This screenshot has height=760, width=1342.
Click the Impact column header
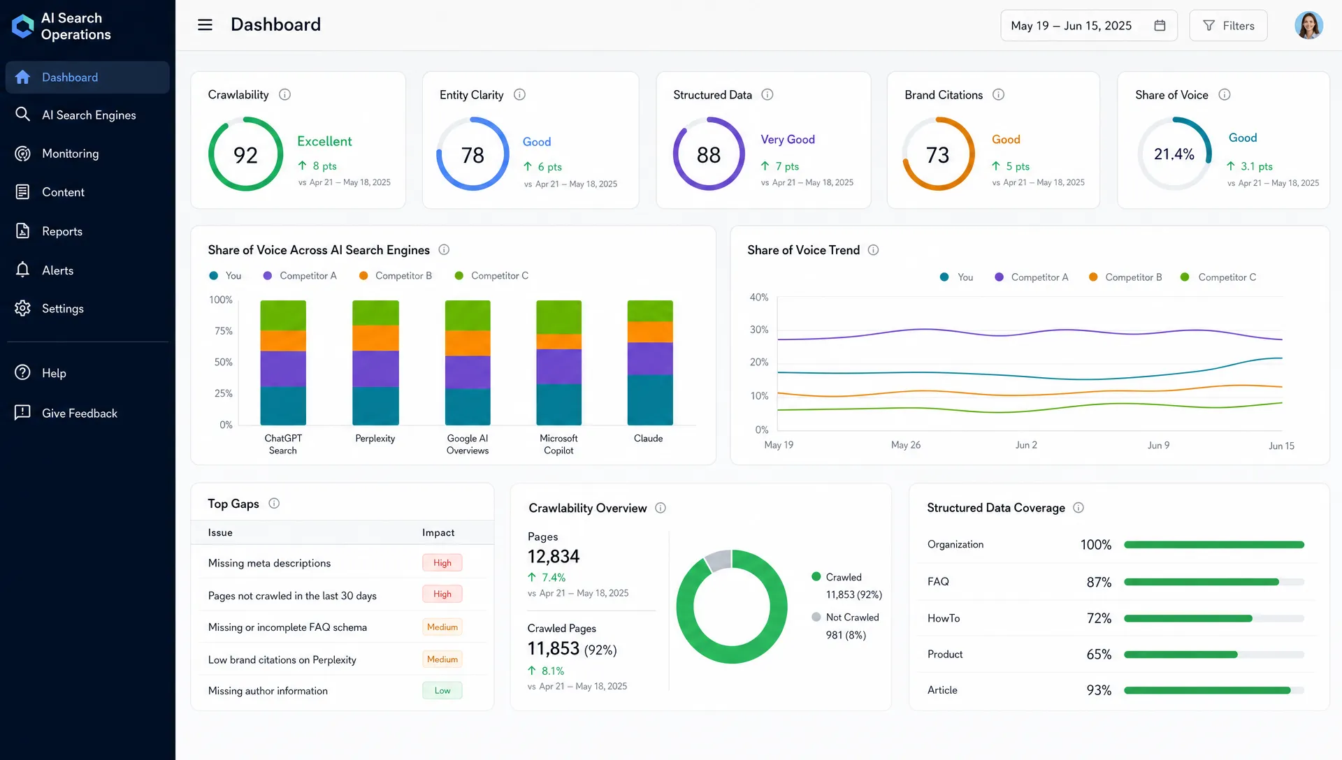coord(438,532)
